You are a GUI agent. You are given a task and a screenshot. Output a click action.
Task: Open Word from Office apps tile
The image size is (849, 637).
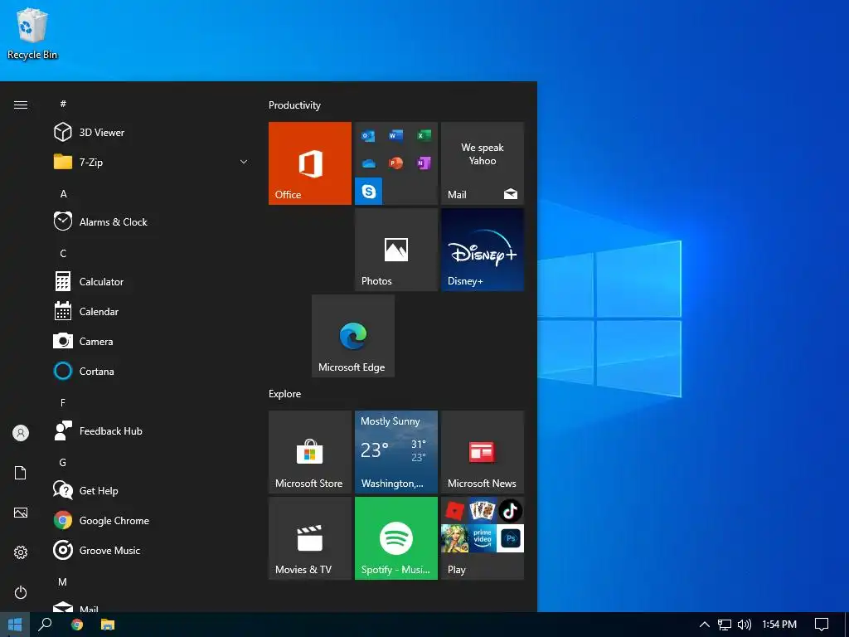coord(395,135)
